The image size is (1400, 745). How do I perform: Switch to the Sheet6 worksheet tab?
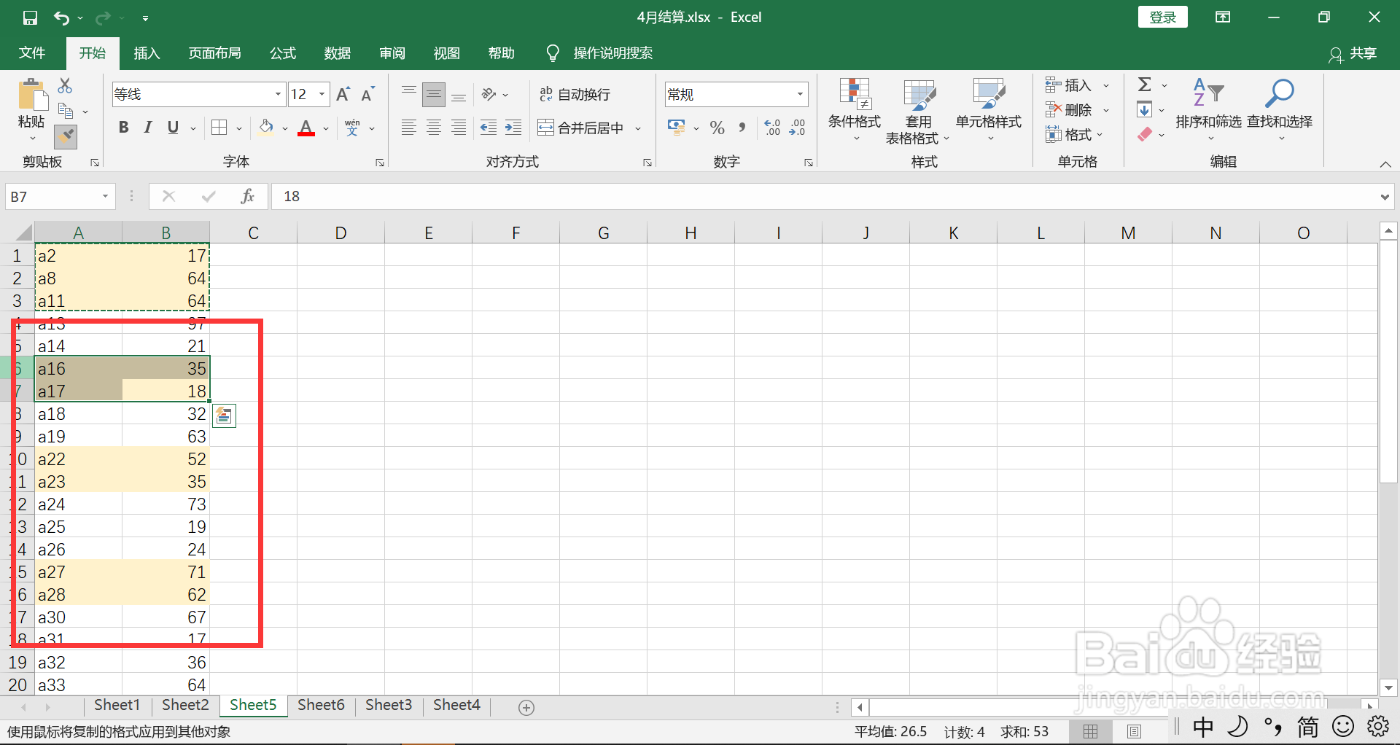click(321, 705)
